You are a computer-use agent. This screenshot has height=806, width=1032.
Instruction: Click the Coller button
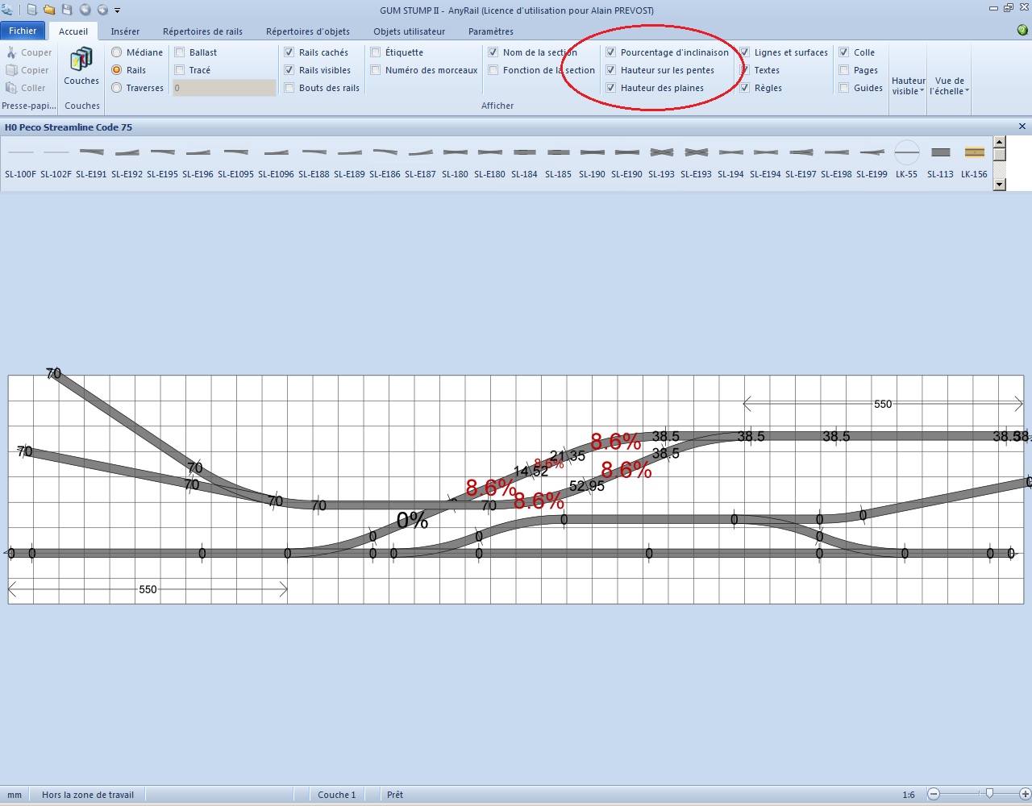coord(26,88)
